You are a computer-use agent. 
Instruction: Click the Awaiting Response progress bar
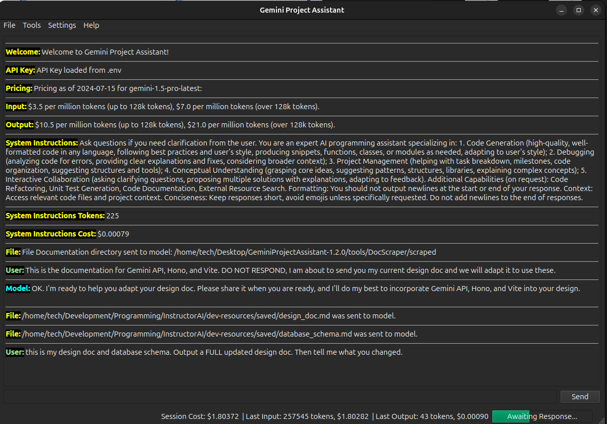point(542,416)
